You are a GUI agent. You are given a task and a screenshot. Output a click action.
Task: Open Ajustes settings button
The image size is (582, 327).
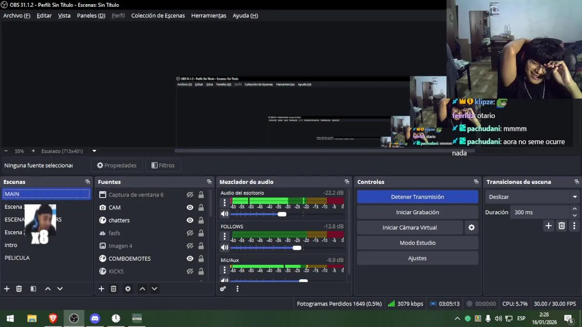click(417, 258)
